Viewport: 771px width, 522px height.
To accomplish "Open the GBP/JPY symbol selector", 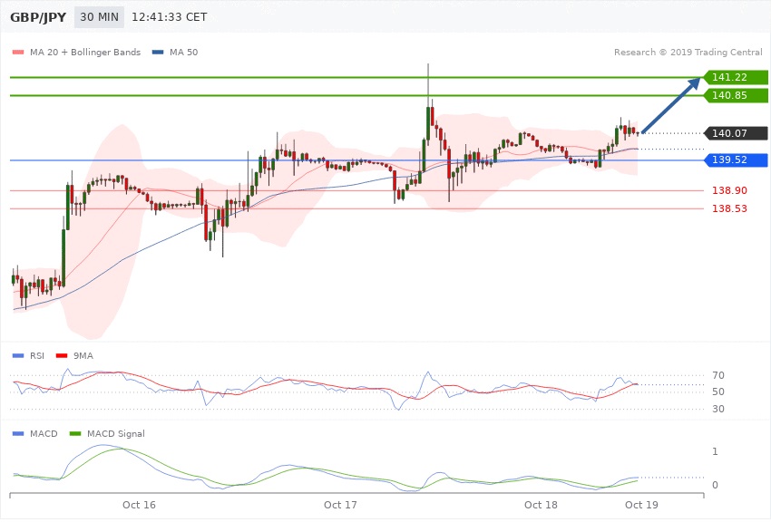I will [x=37, y=17].
